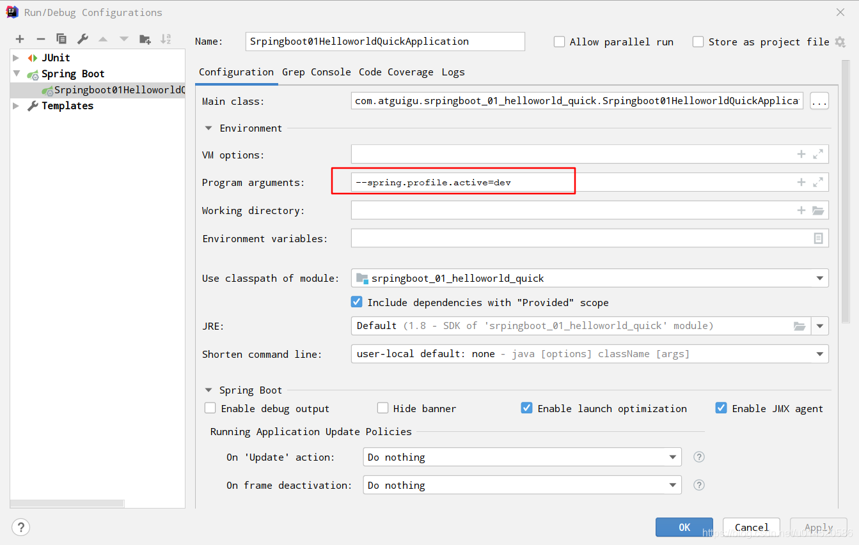
Task: Collapse the Environment section
Action: [x=208, y=128]
